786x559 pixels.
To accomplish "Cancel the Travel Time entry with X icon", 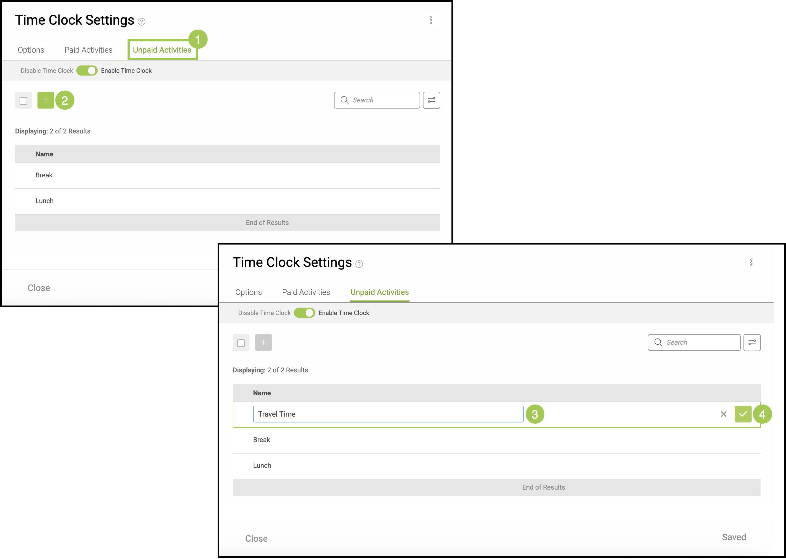I will point(724,414).
